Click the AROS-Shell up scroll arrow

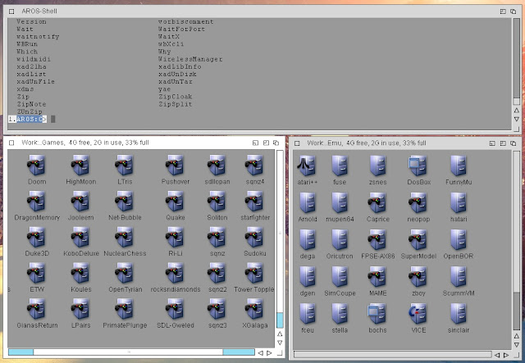[516, 110]
